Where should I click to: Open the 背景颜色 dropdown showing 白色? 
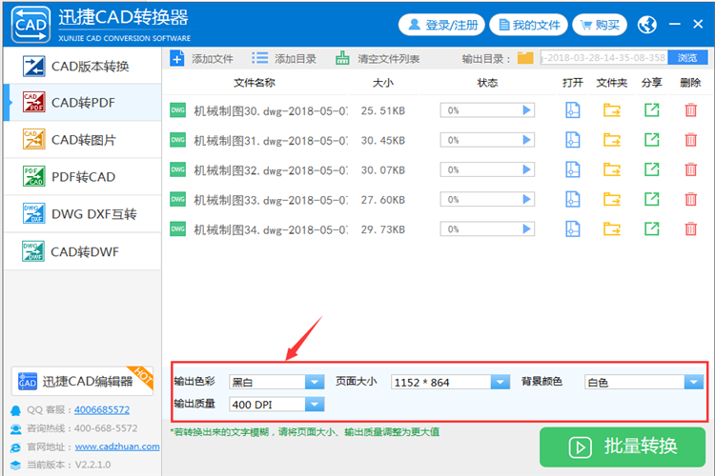[643, 382]
